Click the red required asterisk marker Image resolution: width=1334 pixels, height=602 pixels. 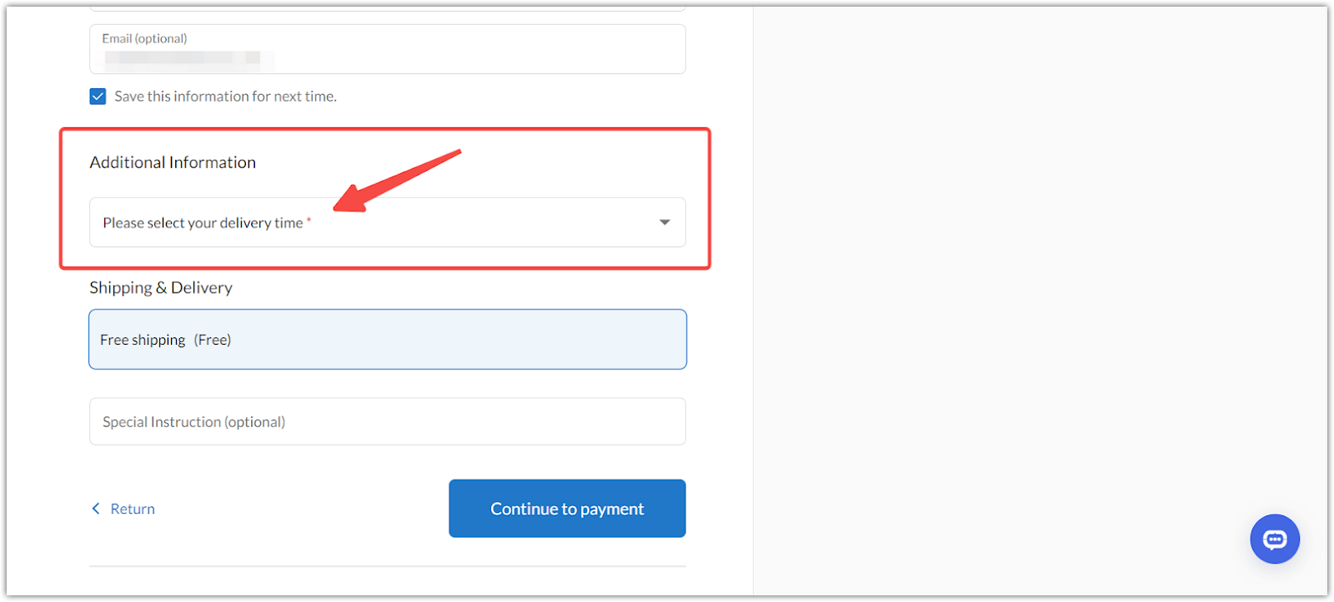pyautogui.click(x=308, y=220)
